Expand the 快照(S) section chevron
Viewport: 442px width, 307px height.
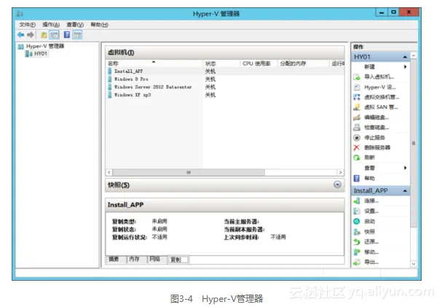[337, 184]
